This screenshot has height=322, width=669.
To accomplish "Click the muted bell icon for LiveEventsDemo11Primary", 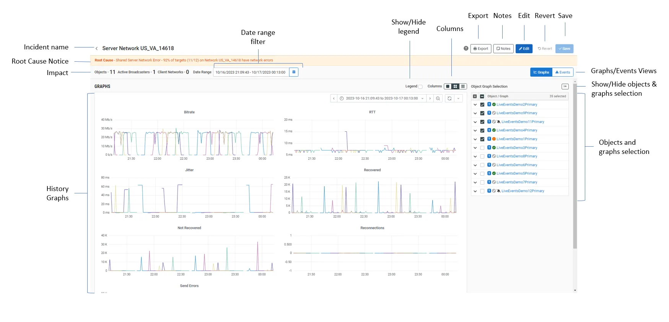I will pos(498,122).
